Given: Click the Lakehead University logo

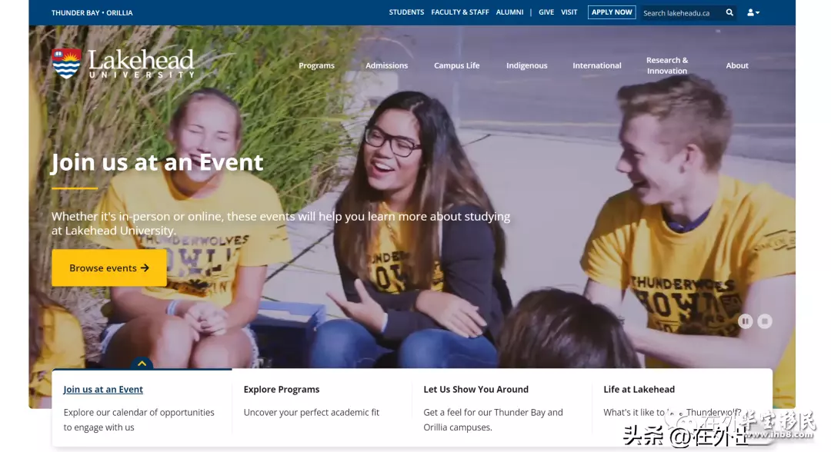Looking at the screenshot, I should coord(123,64).
